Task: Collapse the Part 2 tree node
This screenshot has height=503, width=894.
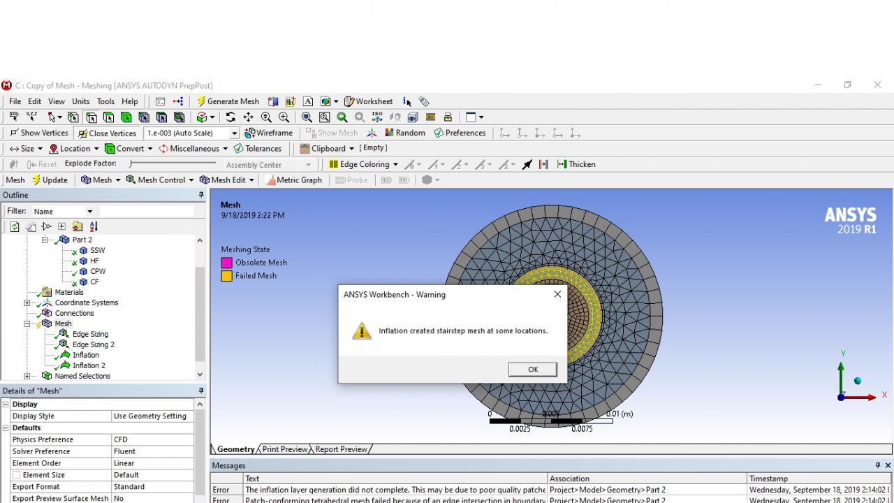Action: pos(45,240)
